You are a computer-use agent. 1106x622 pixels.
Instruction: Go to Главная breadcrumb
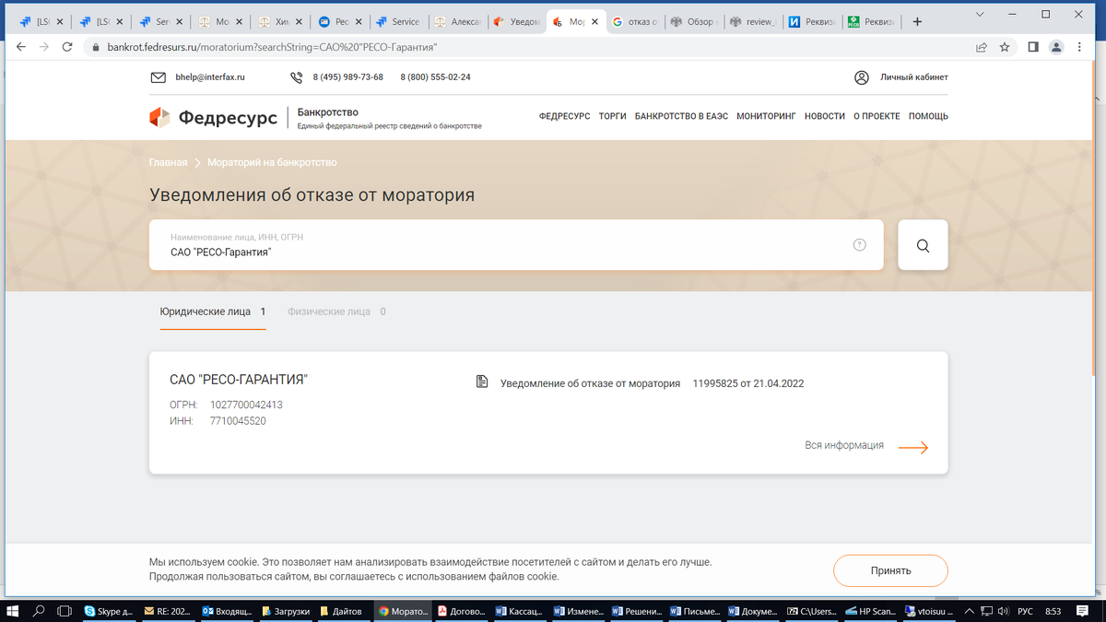(x=168, y=162)
